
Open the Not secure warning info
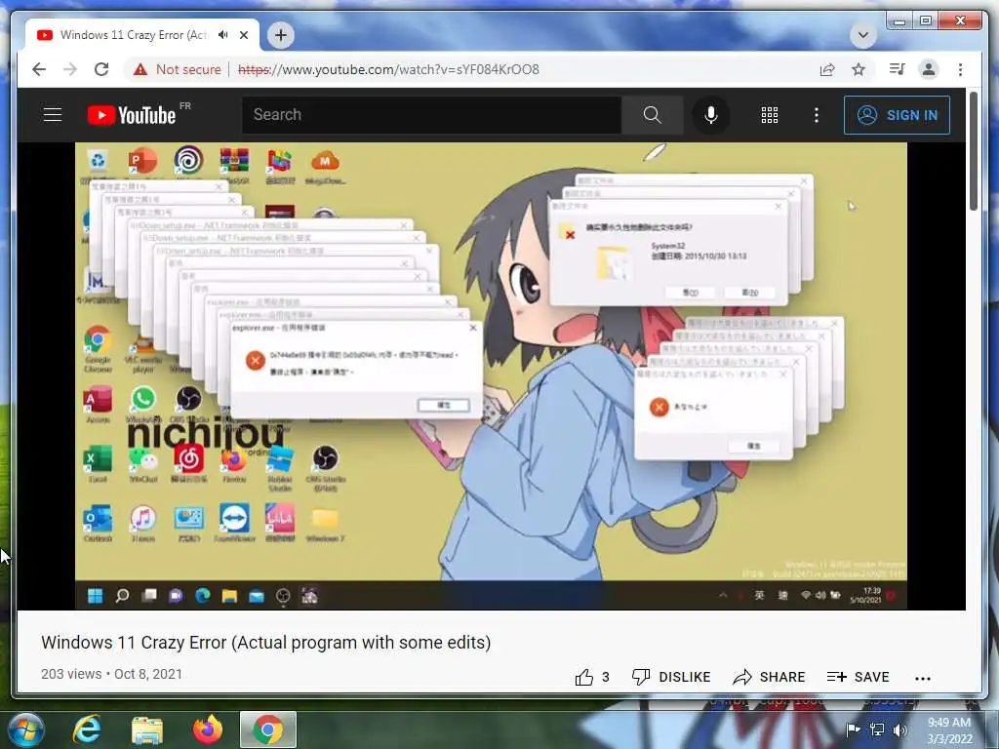tap(178, 69)
